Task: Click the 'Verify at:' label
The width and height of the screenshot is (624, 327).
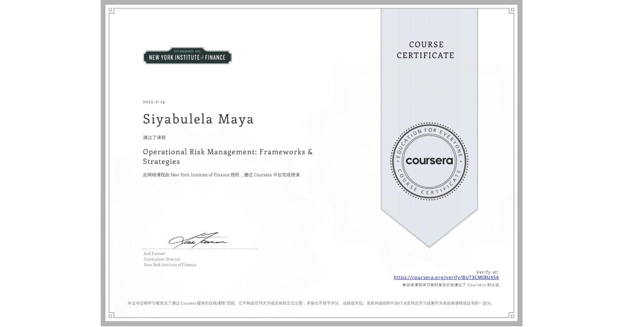Action: 487,272
